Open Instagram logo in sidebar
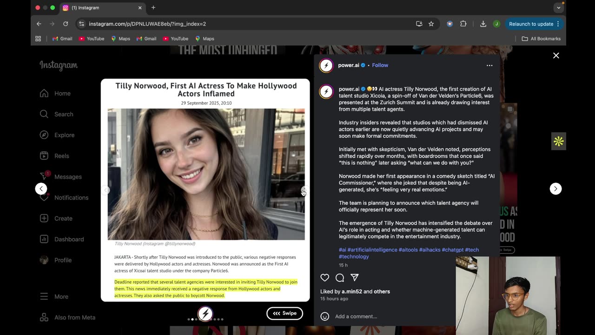This screenshot has width=595, height=335. point(59,65)
